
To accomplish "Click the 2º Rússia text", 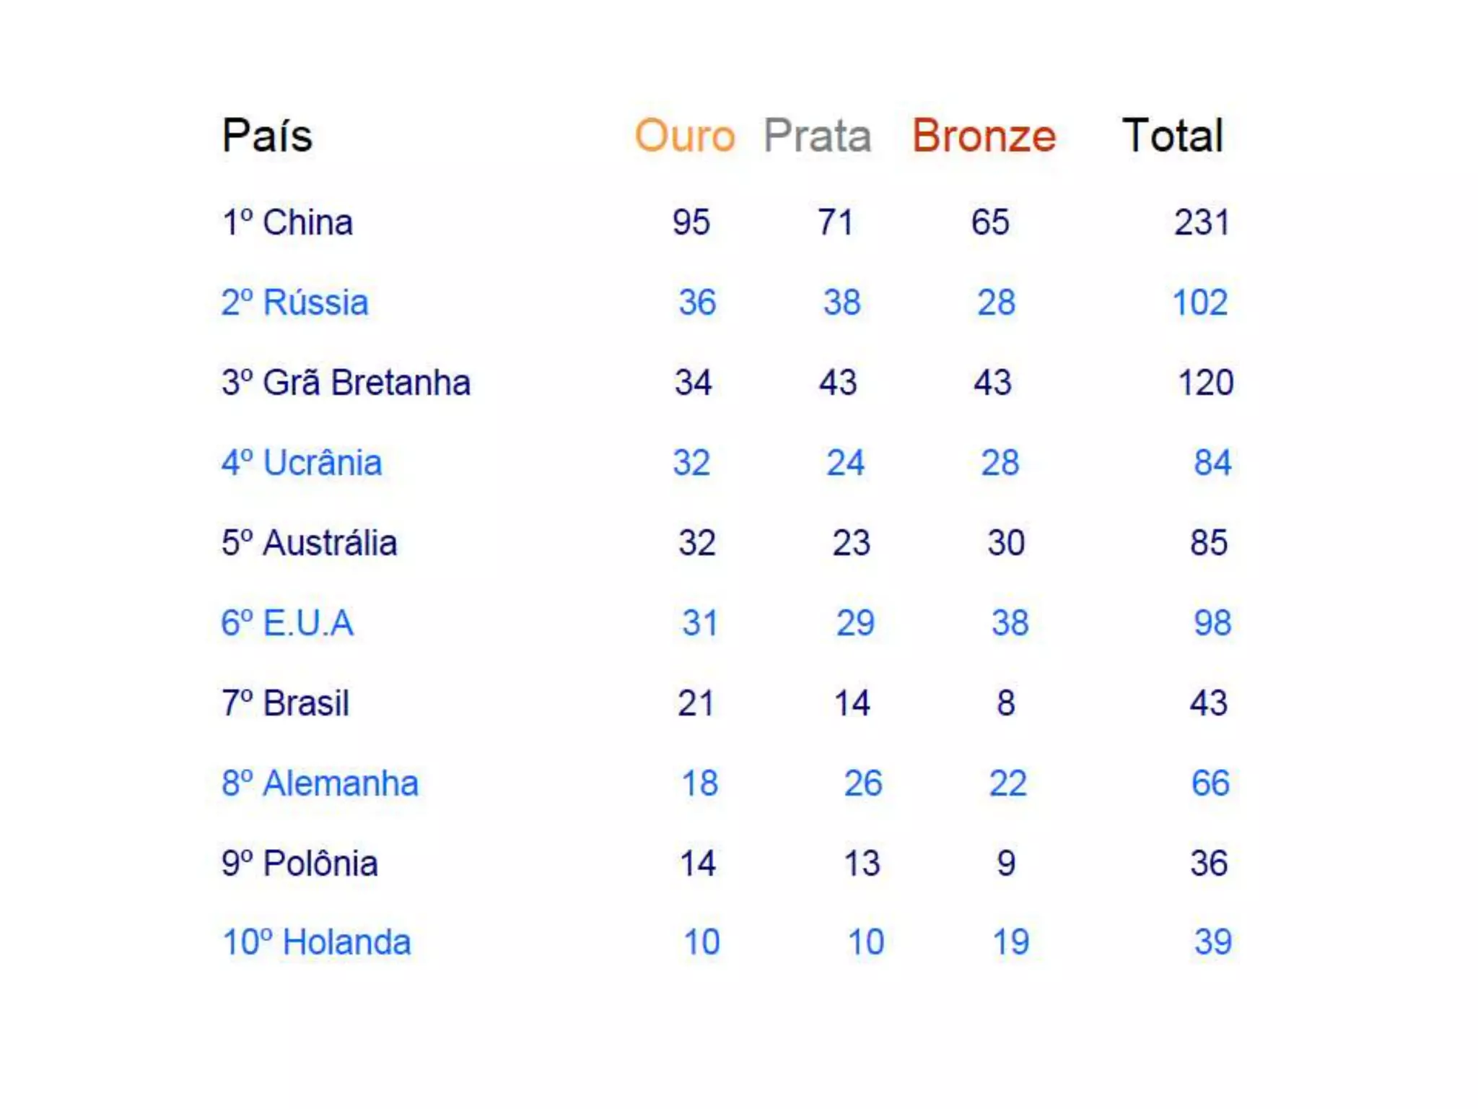I will pyautogui.click(x=294, y=303).
